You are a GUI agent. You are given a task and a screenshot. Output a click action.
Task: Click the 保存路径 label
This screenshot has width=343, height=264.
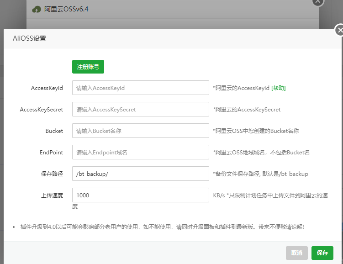pos(52,174)
